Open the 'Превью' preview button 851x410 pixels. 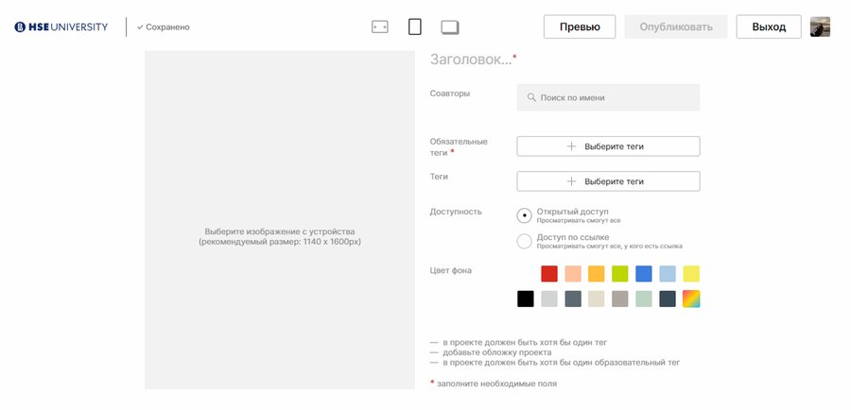[580, 26]
